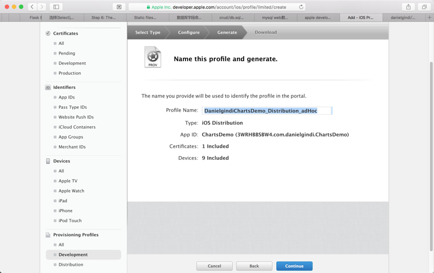Click the Devices section header icon
This screenshot has height=273, width=434.
coord(48,161)
